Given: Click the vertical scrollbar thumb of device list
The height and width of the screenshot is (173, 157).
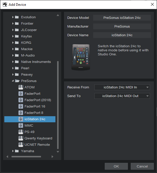Looking at the screenshot, I should (58, 105).
